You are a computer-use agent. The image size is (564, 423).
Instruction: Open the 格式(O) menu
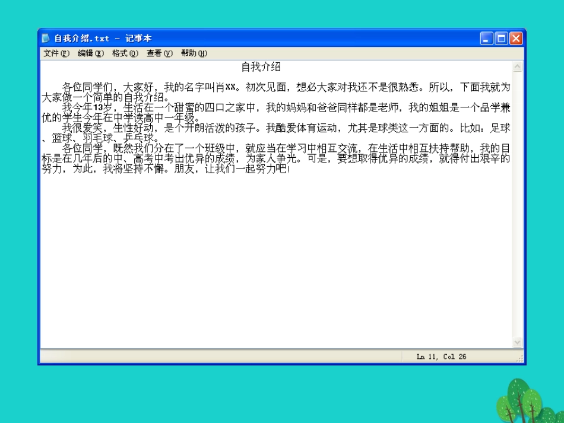click(x=125, y=53)
